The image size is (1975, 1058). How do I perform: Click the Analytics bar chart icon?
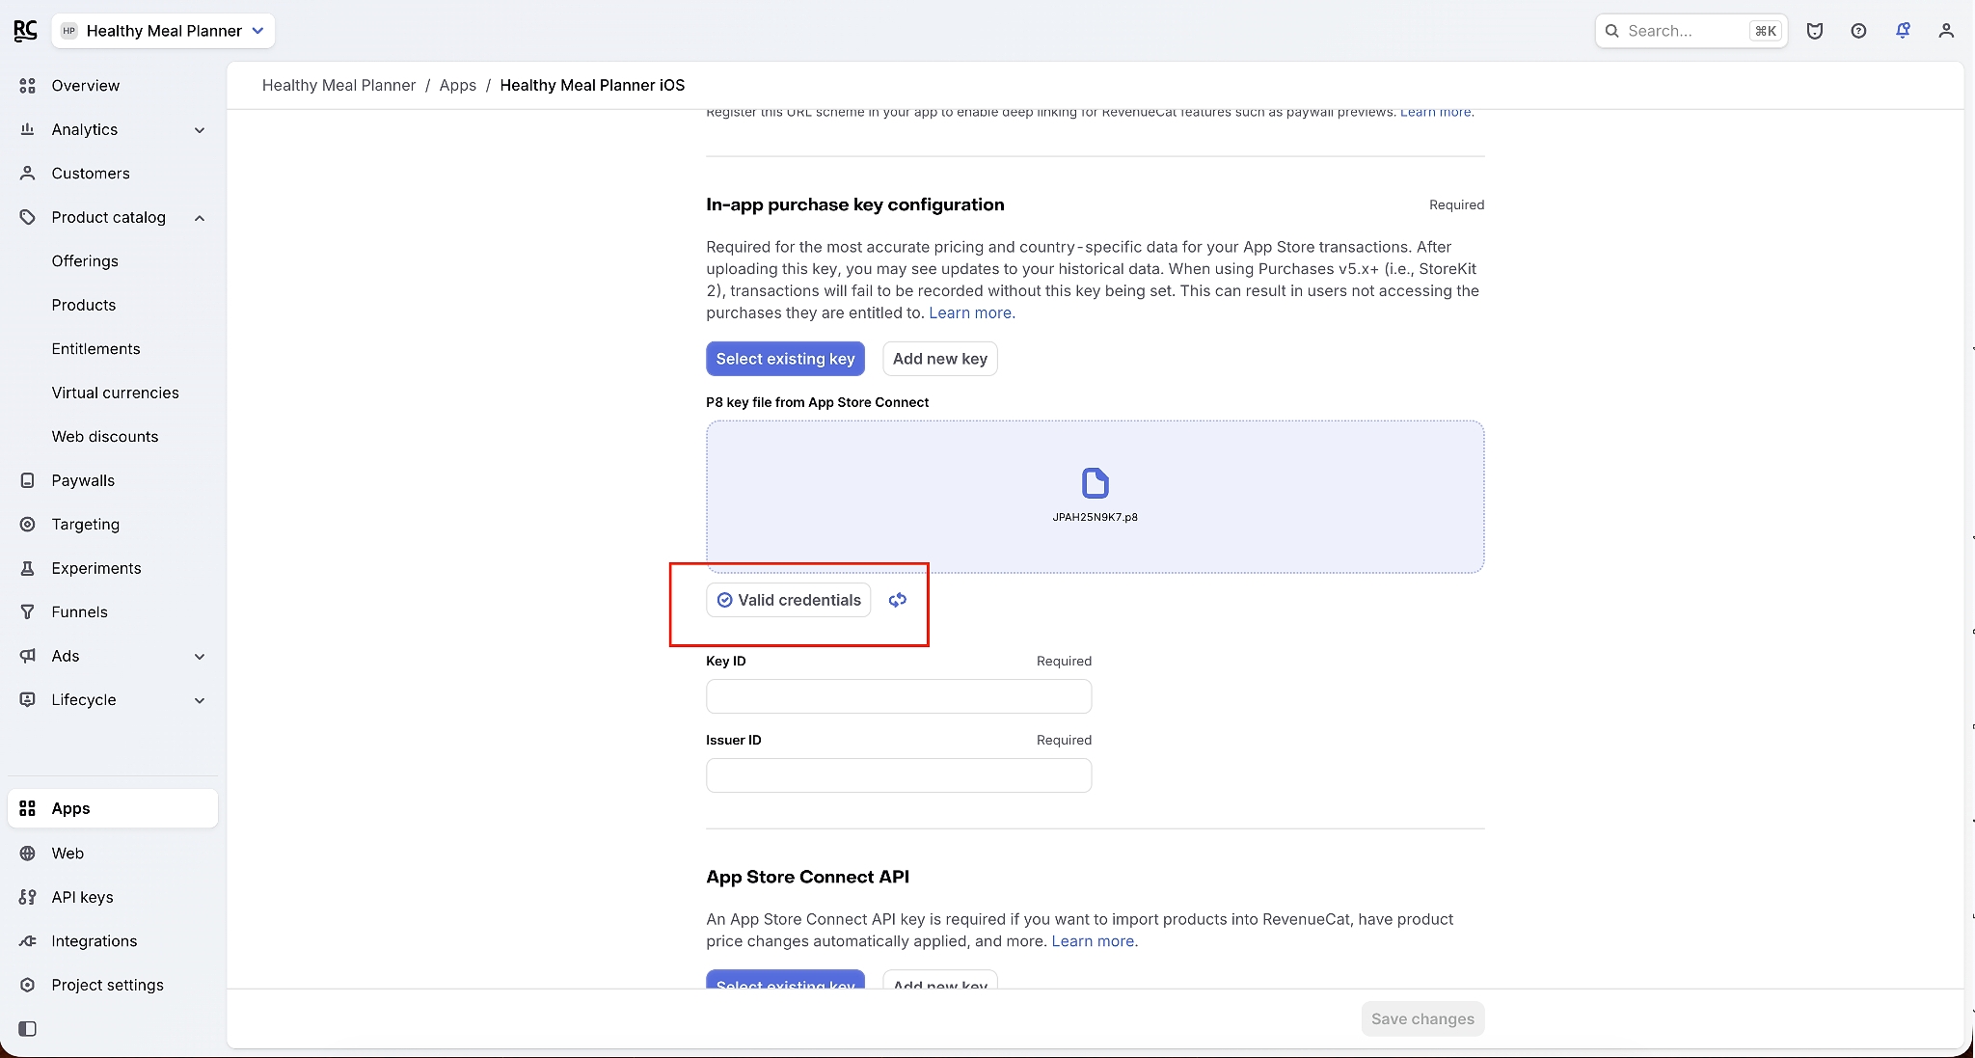pos(28,129)
